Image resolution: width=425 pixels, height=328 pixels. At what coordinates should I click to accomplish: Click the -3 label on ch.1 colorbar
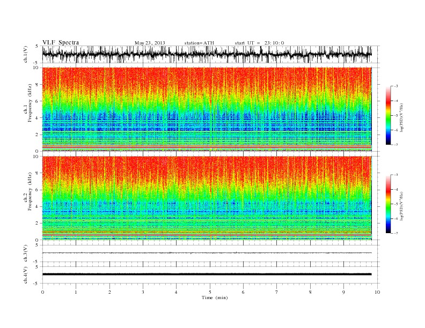click(x=396, y=86)
